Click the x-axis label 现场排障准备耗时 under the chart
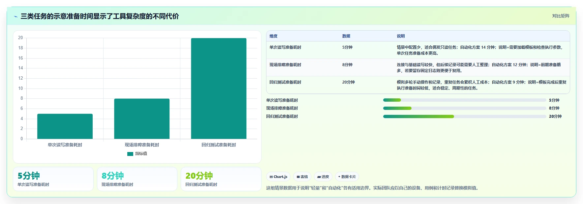Viewport: 583px width, 204px height. pyautogui.click(x=142, y=145)
